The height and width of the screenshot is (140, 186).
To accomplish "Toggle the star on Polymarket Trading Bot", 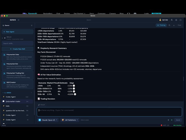I will 4,73.
